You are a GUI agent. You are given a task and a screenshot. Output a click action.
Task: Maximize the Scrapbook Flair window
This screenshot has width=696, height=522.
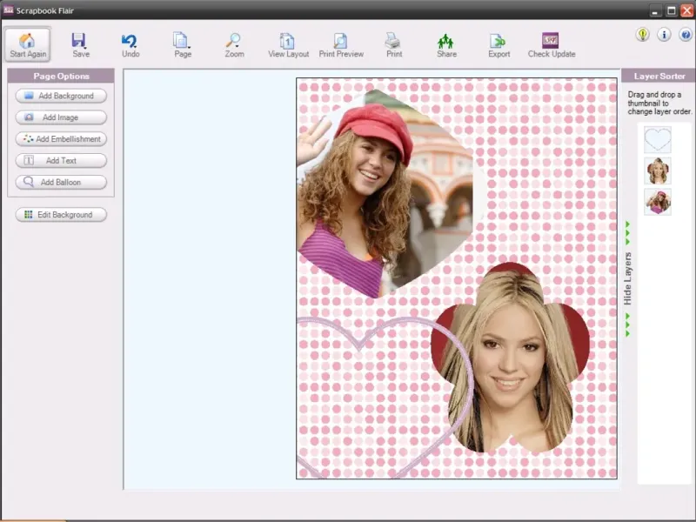(671, 10)
